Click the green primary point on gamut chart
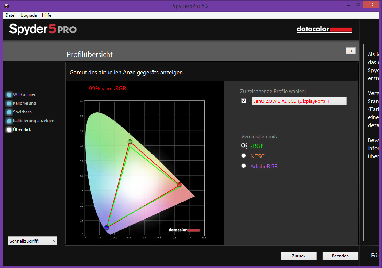382x268 pixels. tap(130, 141)
